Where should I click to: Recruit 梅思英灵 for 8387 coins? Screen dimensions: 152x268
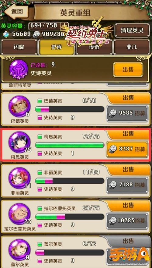click(x=127, y=149)
